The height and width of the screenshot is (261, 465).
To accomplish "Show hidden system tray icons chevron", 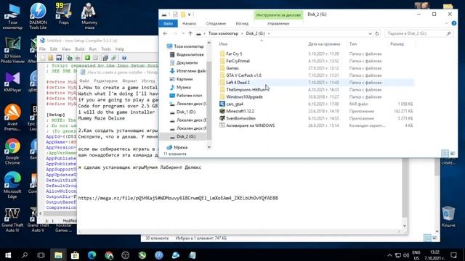I will click(389, 255).
